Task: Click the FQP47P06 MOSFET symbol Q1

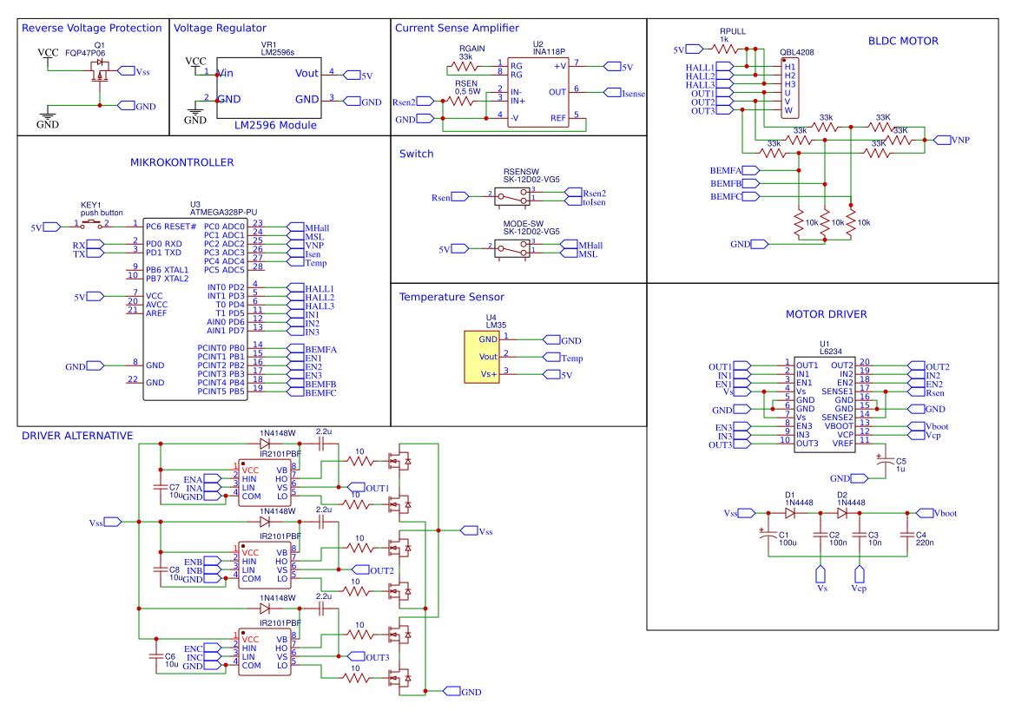Action: pos(100,70)
